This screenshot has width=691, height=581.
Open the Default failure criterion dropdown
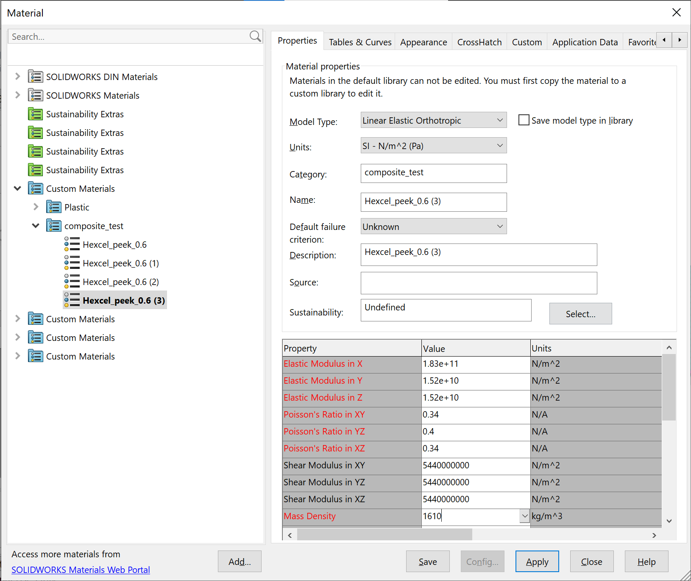click(434, 227)
